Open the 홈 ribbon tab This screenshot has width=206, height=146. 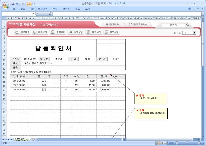[x=14, y=9]
